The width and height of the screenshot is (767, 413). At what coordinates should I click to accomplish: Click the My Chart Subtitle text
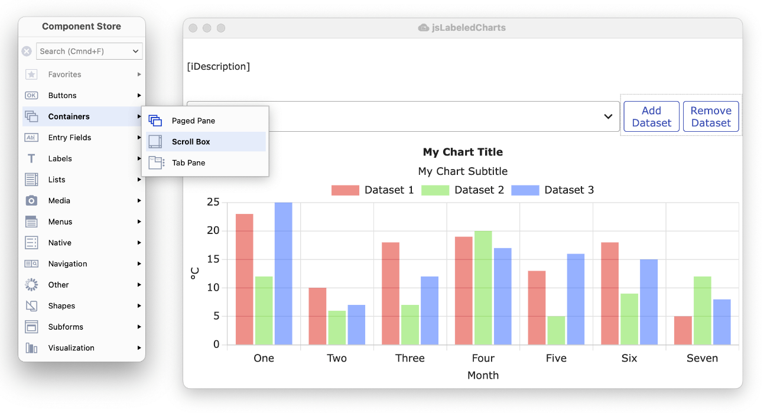[x=463, y=171]
